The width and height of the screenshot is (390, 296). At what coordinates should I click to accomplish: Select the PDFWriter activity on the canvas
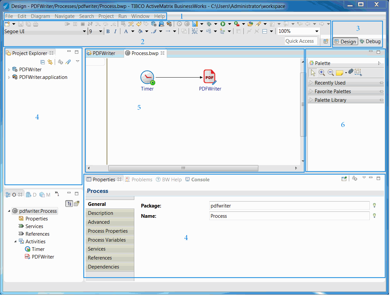pos(210,77)
